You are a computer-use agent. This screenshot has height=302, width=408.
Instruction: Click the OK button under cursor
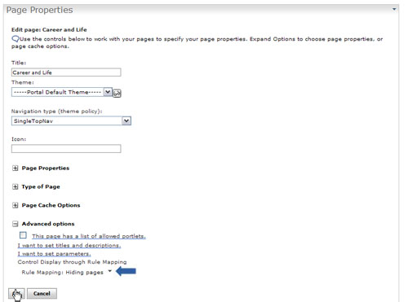click(16, 294)
